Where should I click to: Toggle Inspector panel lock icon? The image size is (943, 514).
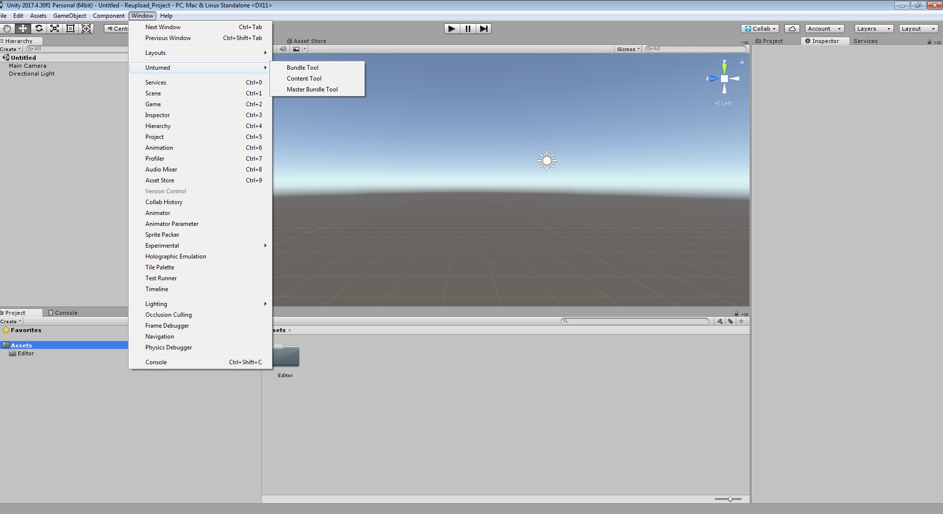click(929, 42)
